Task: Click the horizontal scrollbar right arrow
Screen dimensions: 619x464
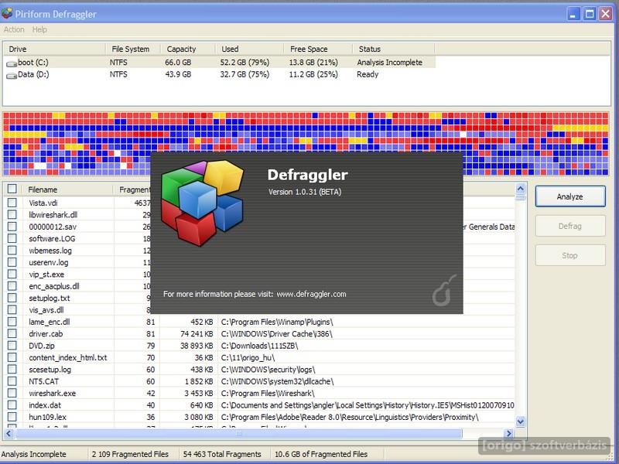Action: pyautogui.click(x=509, y=434)
